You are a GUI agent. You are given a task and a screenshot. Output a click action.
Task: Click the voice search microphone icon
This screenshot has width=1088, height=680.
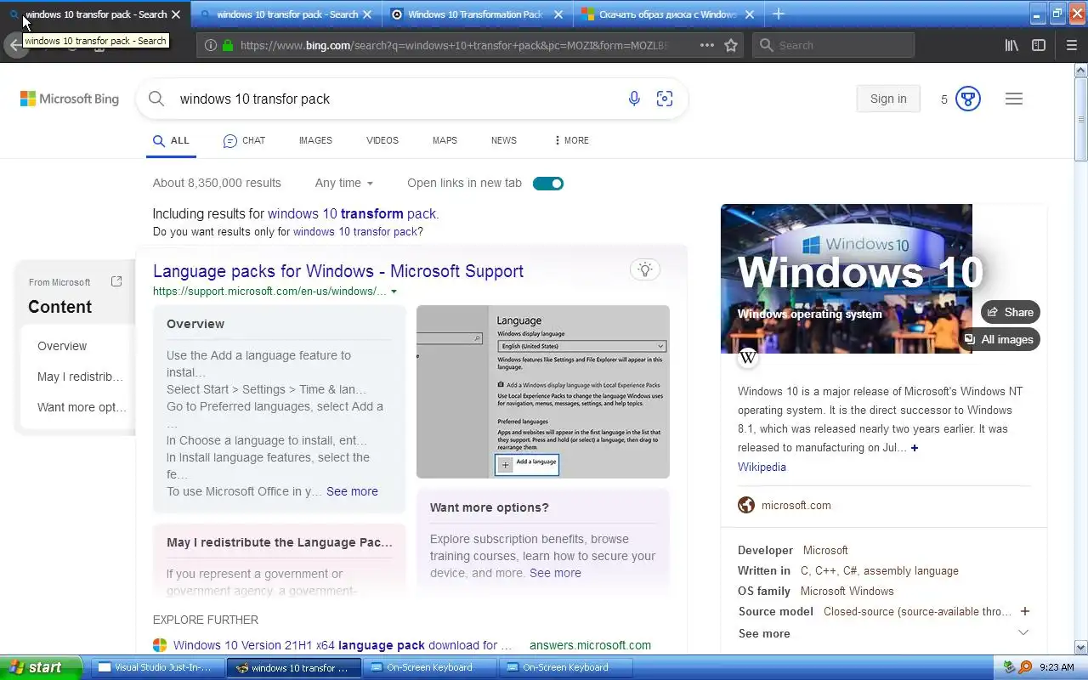pyautogui.click(x=634, y=99)
